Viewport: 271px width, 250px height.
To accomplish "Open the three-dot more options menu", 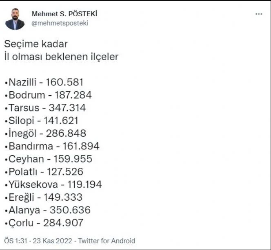I will [259, 14].
